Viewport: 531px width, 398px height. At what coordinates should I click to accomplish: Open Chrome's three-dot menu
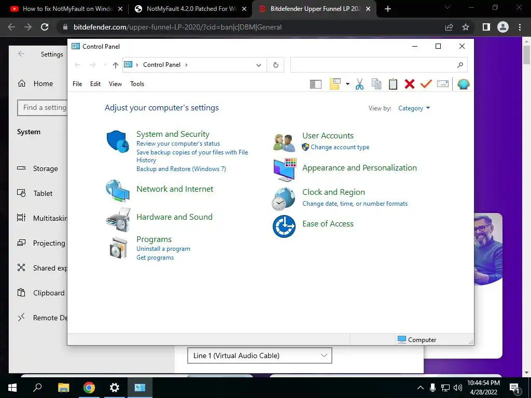520,27
